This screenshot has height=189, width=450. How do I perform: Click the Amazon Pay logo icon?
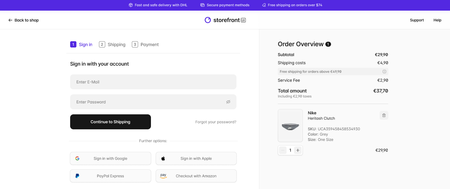pos(163,176)
